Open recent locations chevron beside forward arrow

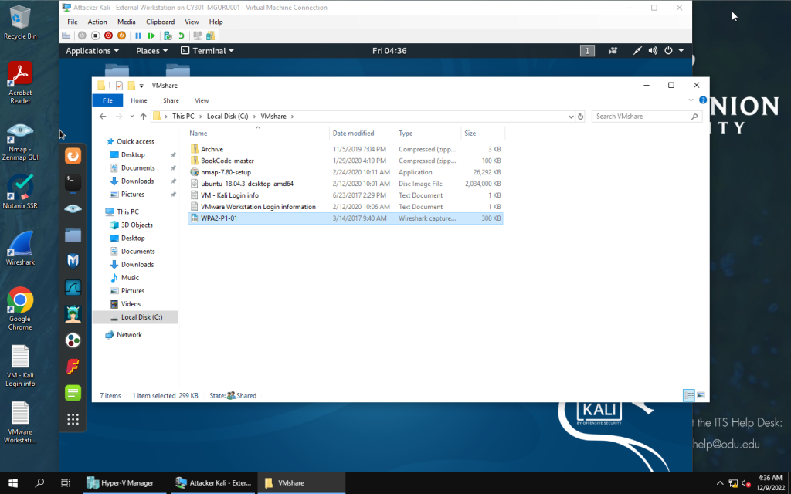pyautogui.click(x=131, y=117)
